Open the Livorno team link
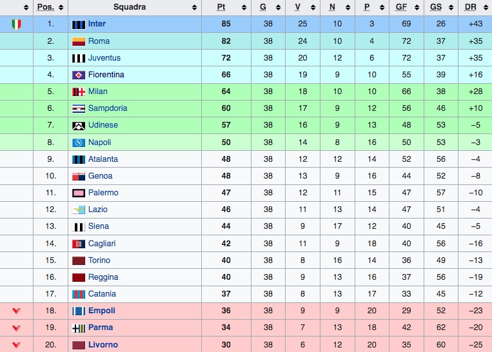492x352 pixels. pyautogui.click(x=103, y=344)
